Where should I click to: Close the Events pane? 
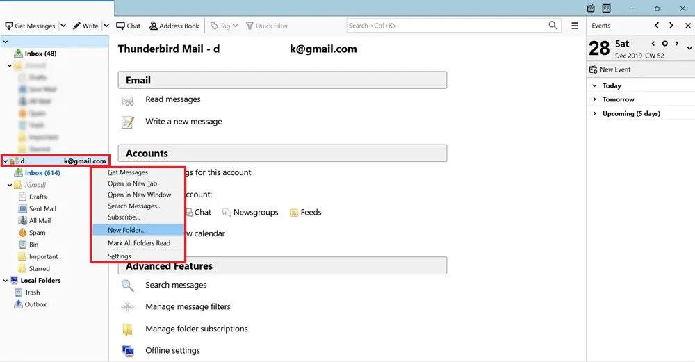(x=688, y=26)
